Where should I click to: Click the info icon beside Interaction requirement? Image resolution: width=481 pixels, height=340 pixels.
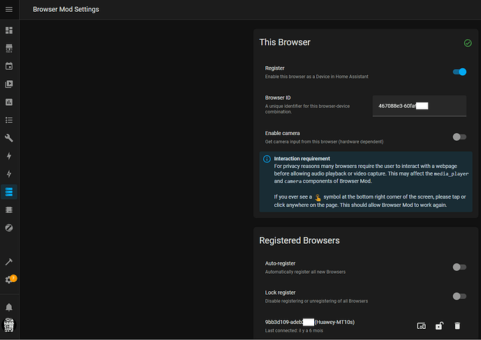267,159
